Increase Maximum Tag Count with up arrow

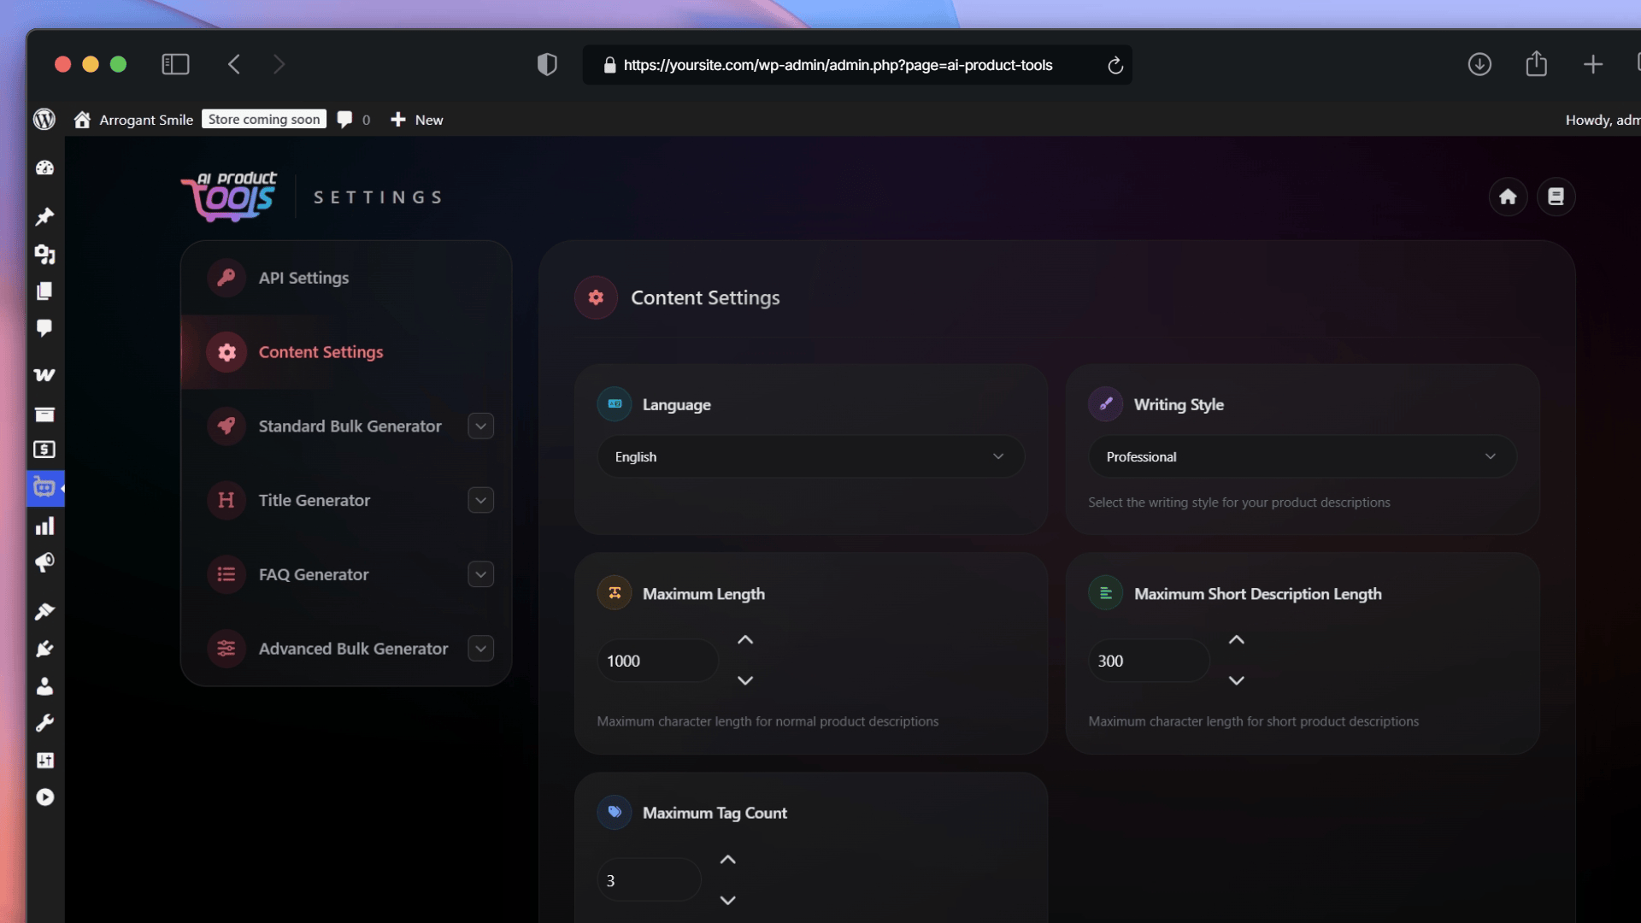point(727,860)
